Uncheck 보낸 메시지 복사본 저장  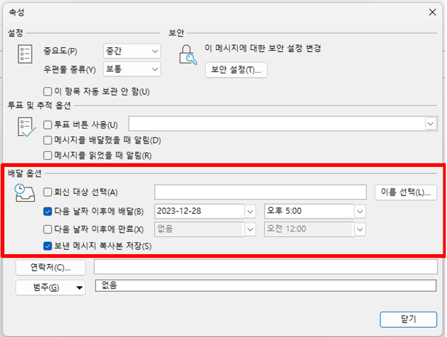pos(47,246)
